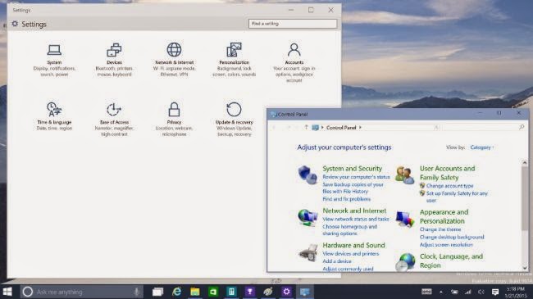Open Time & language settings

click(54, 116)
